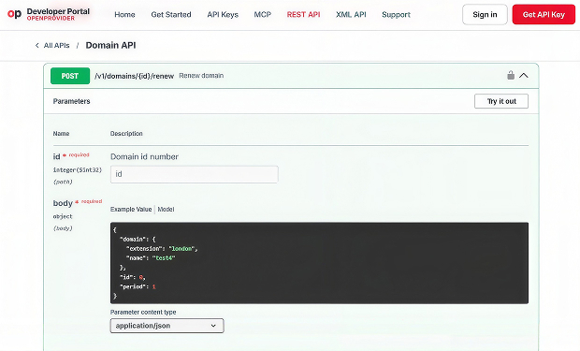The height and width of the screenshot is (351, 580).
Task: Click the POST method badge
Action: [x=70, y=76]
